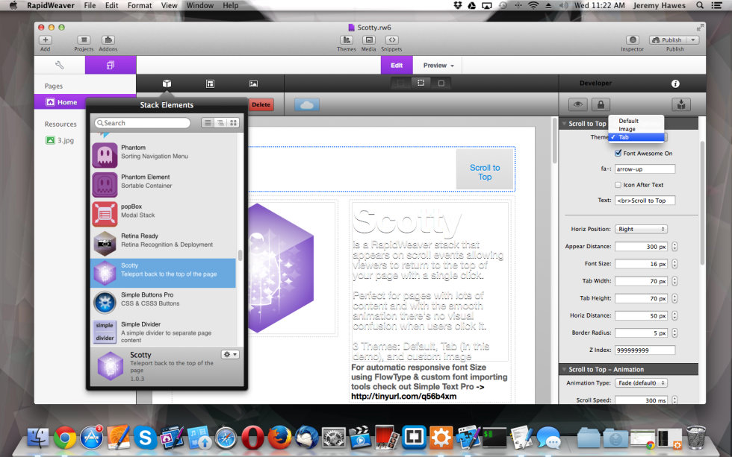Click the Add page toolbar icon
Viewport: 732px width, 457px height.
(46, 40)
